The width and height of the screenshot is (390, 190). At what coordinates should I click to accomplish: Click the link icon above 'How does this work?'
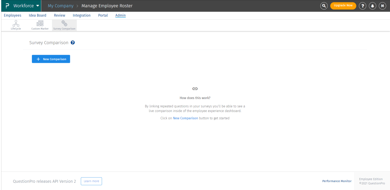tap(195, 88)
